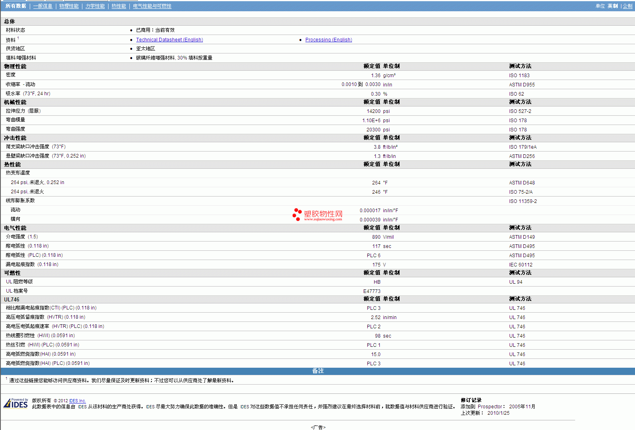Click the <广告> placeholder at page bottom
This screenshot has height=430, width=635.
pos(318,427)
